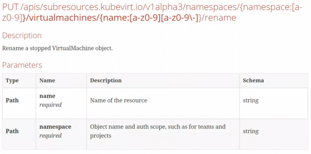311x154 pixels.
Task: Click the Description column header in table
Action: [x=106, y=80]
